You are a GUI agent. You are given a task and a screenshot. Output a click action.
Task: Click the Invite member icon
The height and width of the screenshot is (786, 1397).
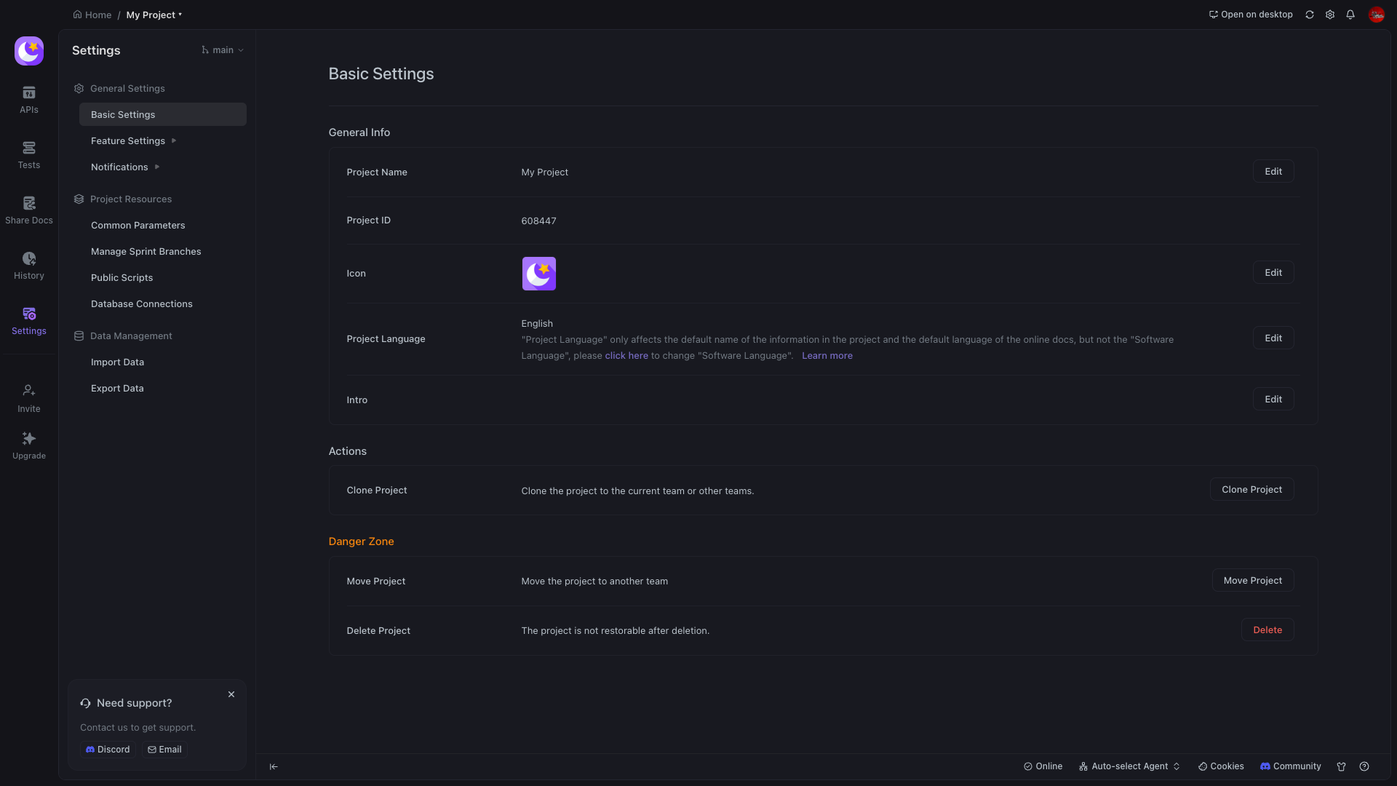point(29,391)
